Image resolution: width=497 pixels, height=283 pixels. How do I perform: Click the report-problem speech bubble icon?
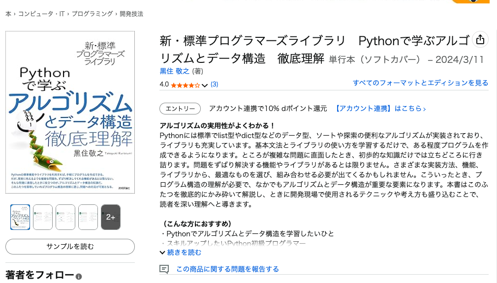pyautogui.click(x=164, y=269)
